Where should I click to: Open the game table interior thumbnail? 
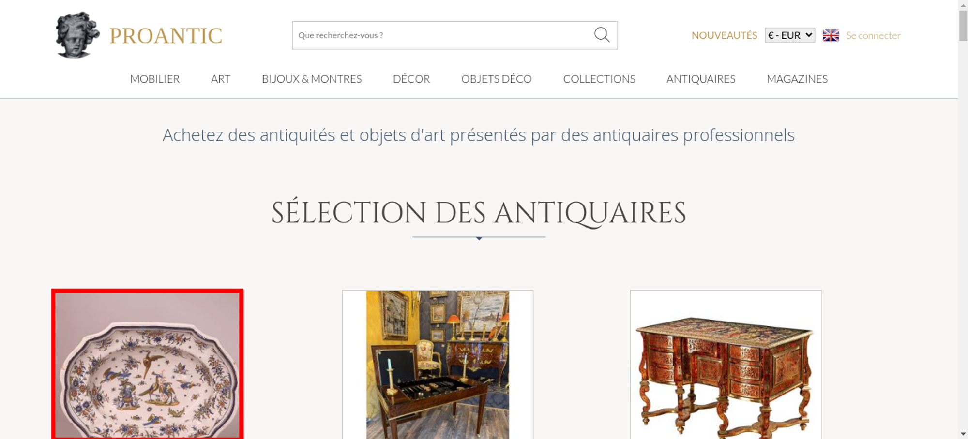pos(438,365)
